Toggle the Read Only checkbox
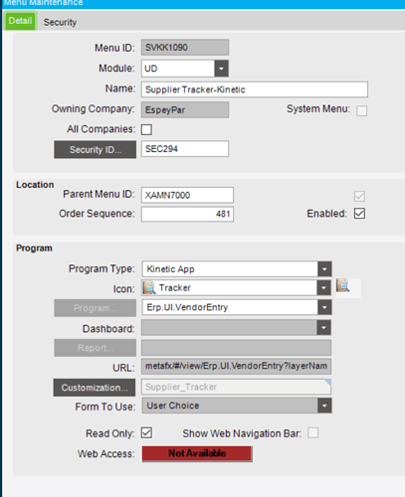Screen dimensions: 405x497 146,433
